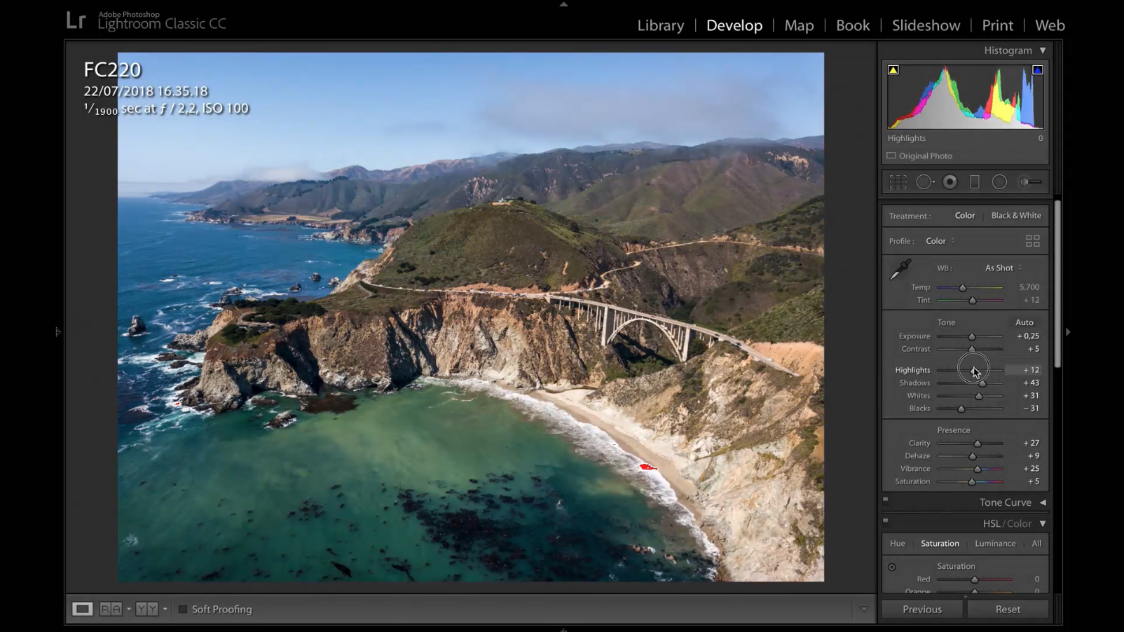The image size is (1124, 632).
Task: Hide the right panel group
Action: [1068, 332]
